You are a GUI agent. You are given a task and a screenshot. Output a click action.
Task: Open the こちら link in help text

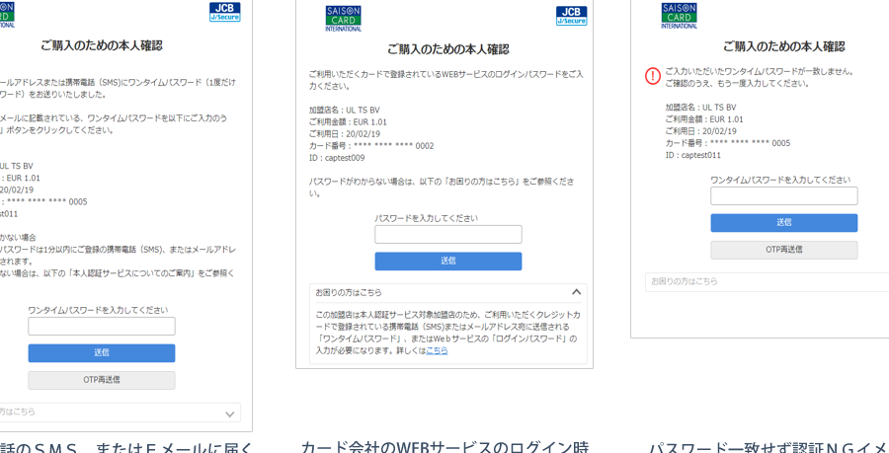click(x=437, y=350)
